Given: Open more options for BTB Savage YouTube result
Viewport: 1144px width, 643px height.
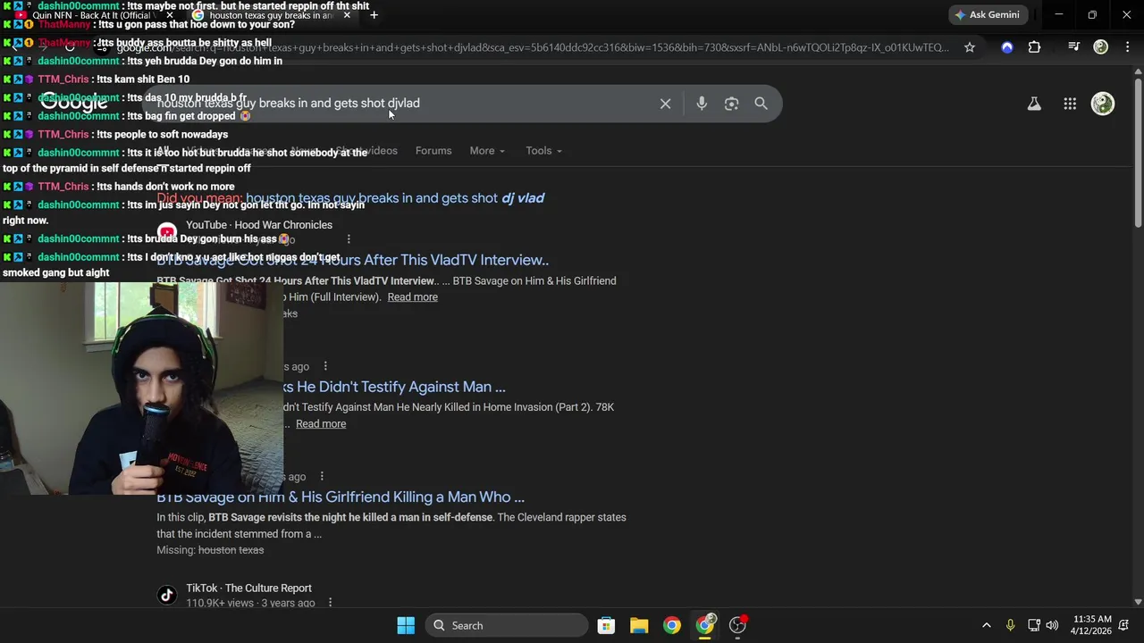Looking at the screenshot, I should [x=349, y=239].
